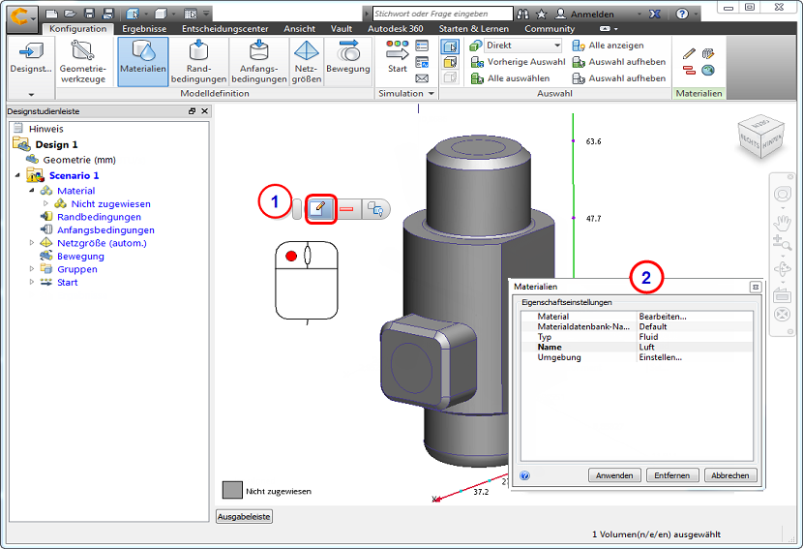The height and width of the screenshot is (549, 803).
Task: Click the blue help icon in Materialien dialog
Action: point(524,475)
